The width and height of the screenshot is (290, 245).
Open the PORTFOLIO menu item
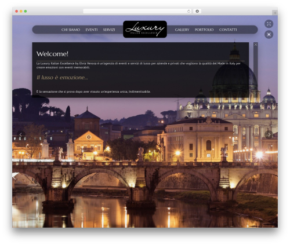[x=204, y=30]
